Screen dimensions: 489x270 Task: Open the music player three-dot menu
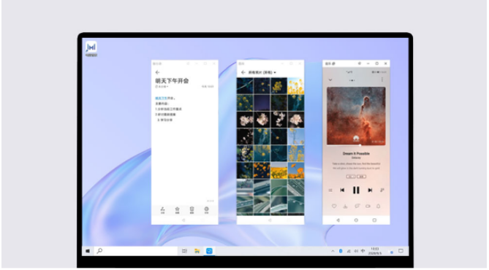[x=382, y=80]
